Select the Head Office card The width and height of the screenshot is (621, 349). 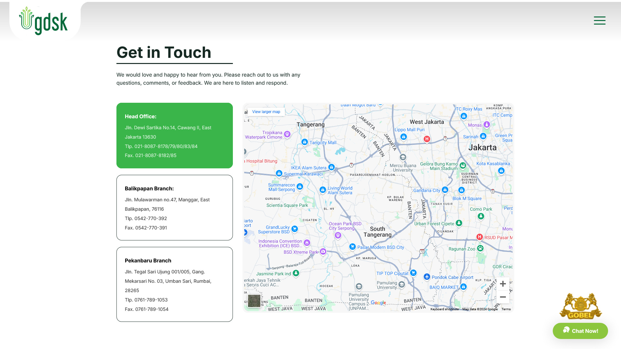pyautogui.click(x=175, y=135)
